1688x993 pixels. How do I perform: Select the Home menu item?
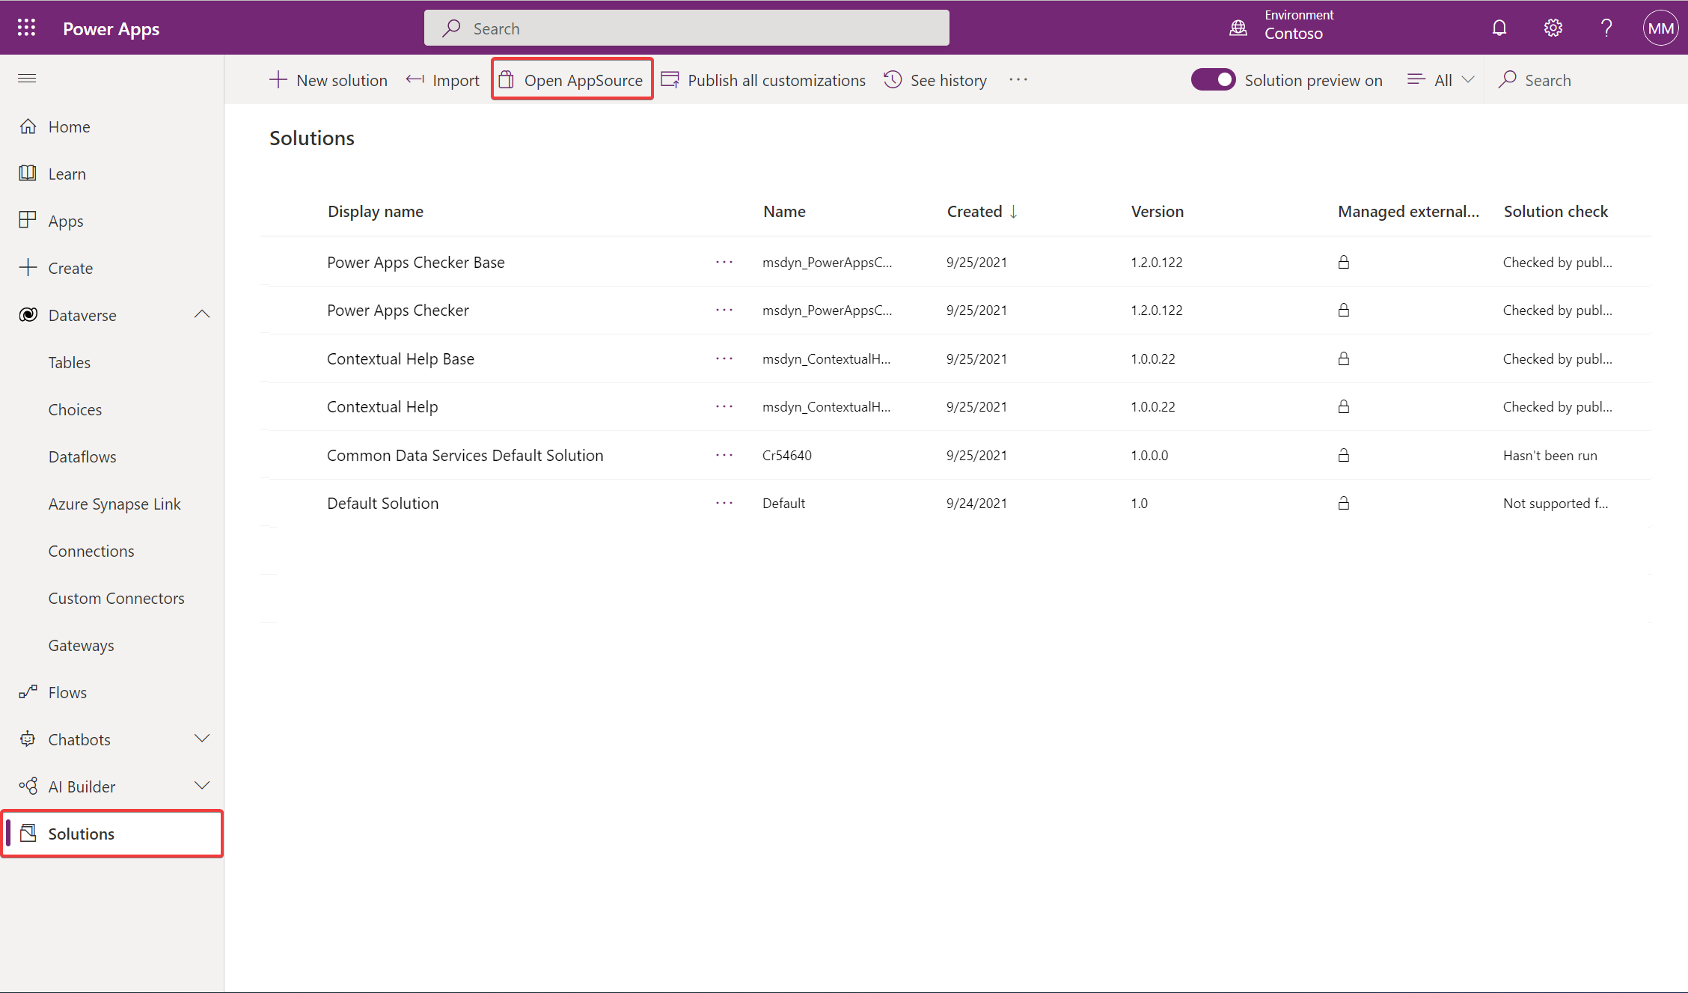tap(67, 125)
